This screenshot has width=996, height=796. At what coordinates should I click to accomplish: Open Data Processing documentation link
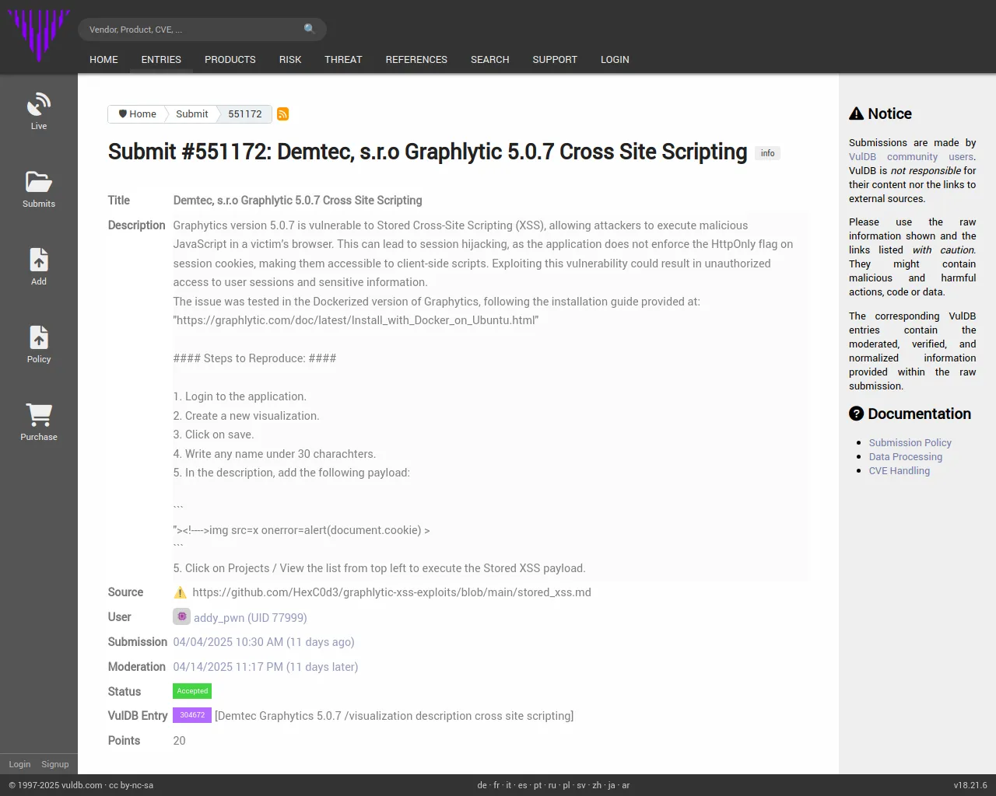(x=906, y=456)
